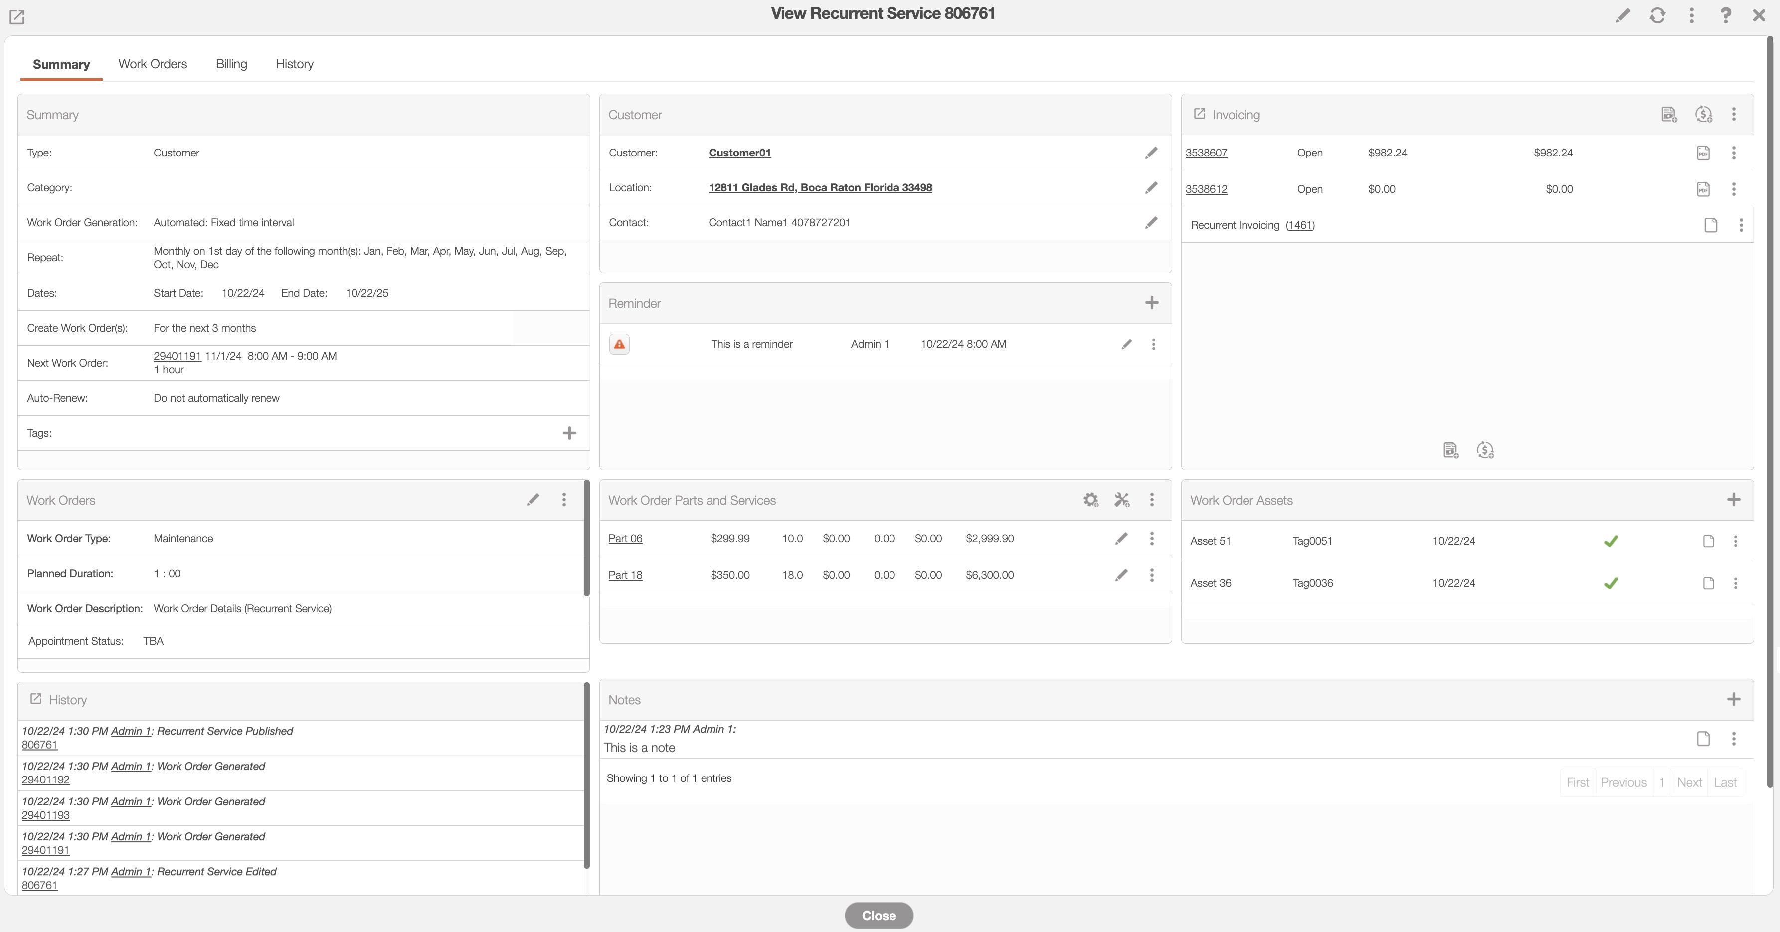Toggle the green checkmark for Asset 51
Viewport: 1780px width, 932px height.
(1610, 541)
